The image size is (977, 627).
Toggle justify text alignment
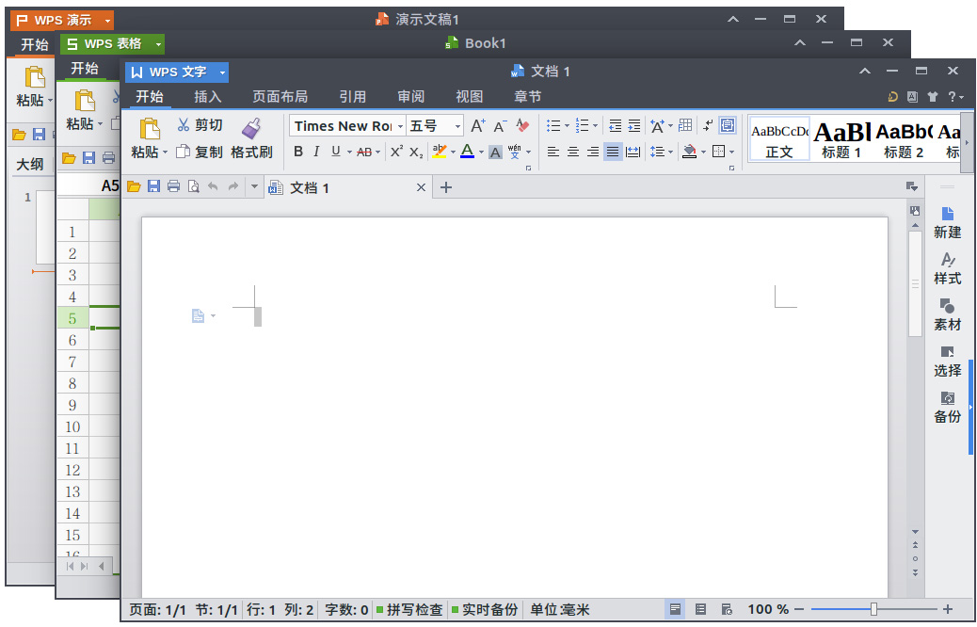coord(613,152)
